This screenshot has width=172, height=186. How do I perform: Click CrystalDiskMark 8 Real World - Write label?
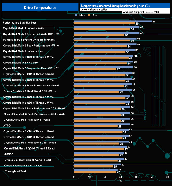point(27,120)
